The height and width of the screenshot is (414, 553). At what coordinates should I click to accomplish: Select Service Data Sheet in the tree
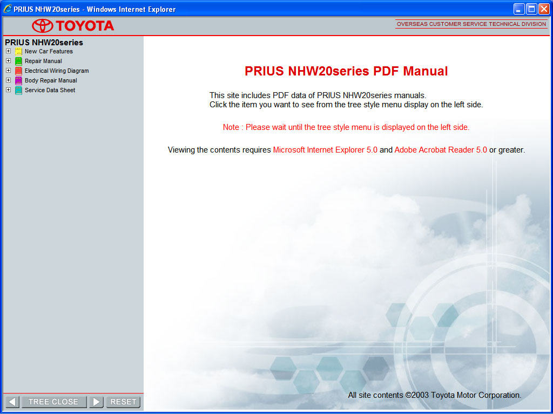50,90
